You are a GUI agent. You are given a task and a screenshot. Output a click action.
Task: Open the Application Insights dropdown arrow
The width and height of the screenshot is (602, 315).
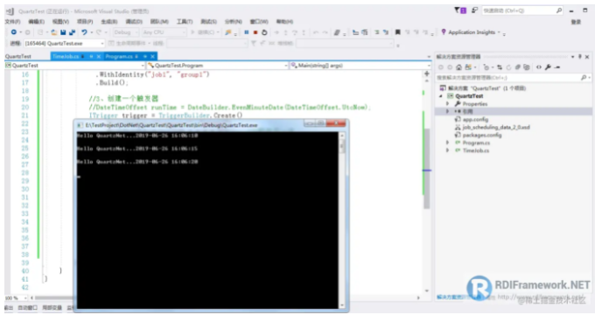tap(499, 32)
